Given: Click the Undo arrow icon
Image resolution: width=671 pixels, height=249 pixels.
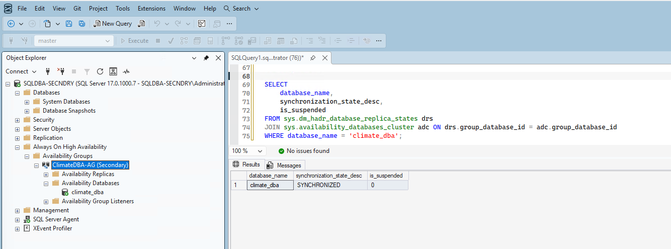Looking at the screenshot, I should click(157, 23).
